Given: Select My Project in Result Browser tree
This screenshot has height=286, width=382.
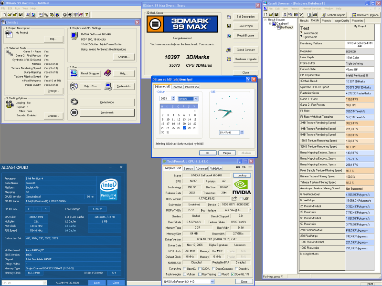Looking at the screenshot, I should pos(287,28).
